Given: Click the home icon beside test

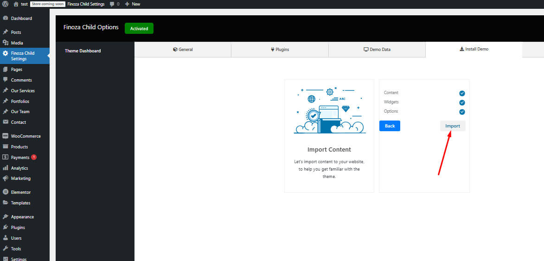Looking at the screenshot, I should click(16, 4).
